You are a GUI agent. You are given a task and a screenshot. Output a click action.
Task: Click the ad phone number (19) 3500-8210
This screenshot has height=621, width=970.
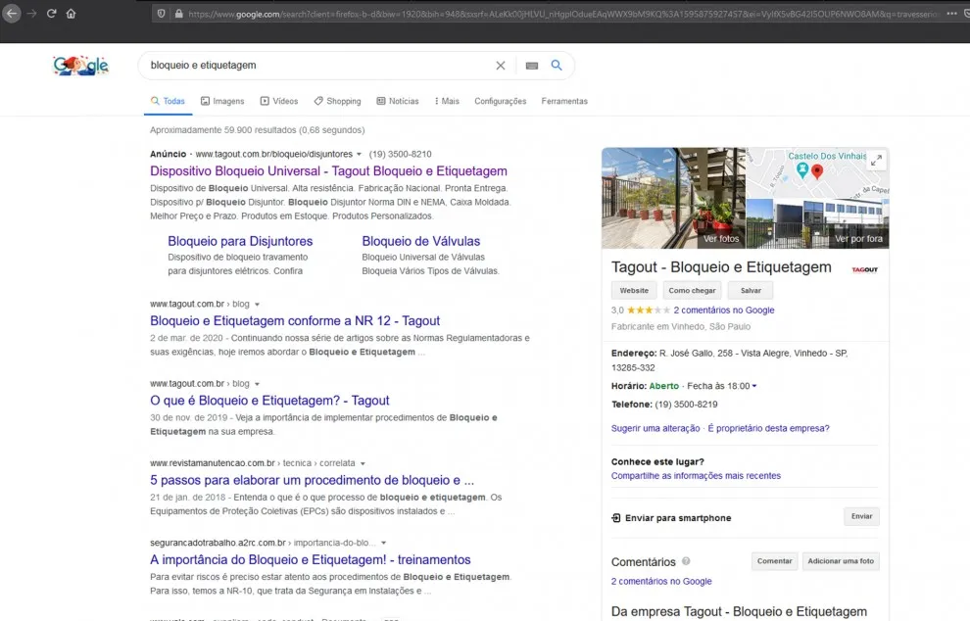pos(401,154)
